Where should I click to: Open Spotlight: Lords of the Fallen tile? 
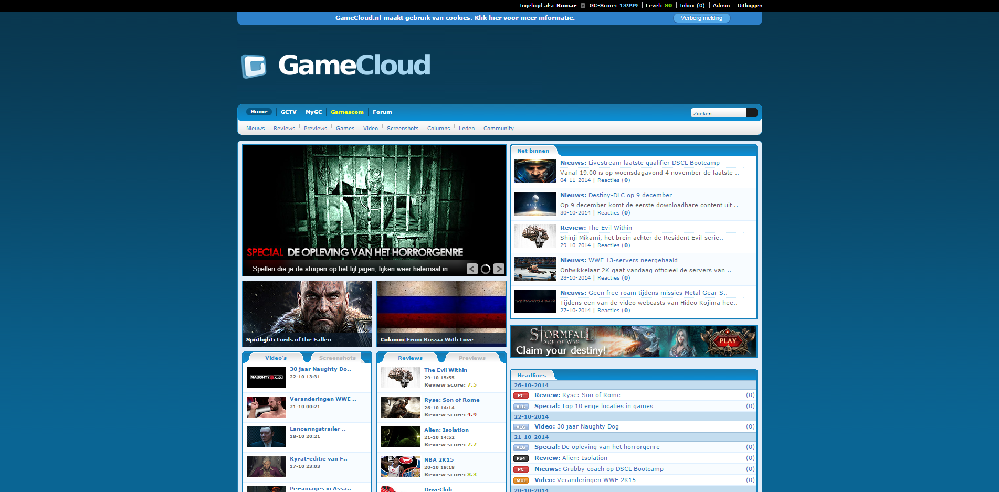(307, 314)
